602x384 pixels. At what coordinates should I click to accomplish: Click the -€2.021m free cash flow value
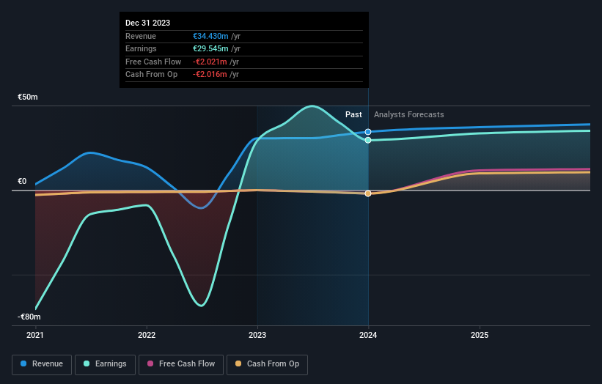pyautogui.click(x=210, y=62)
